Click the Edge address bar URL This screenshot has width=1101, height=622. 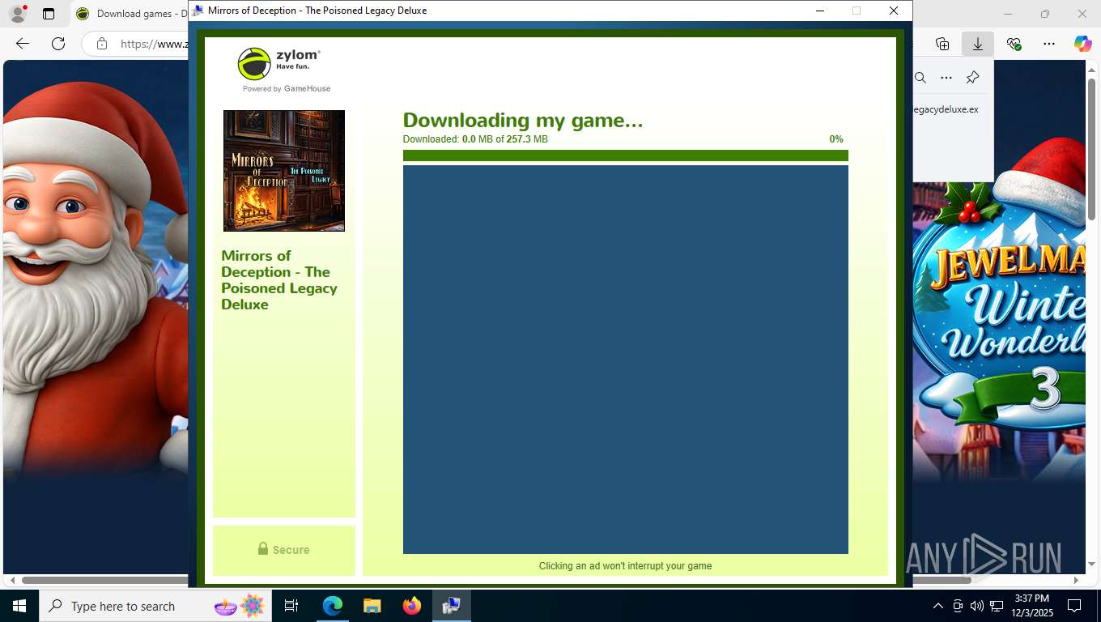(154, 44)
